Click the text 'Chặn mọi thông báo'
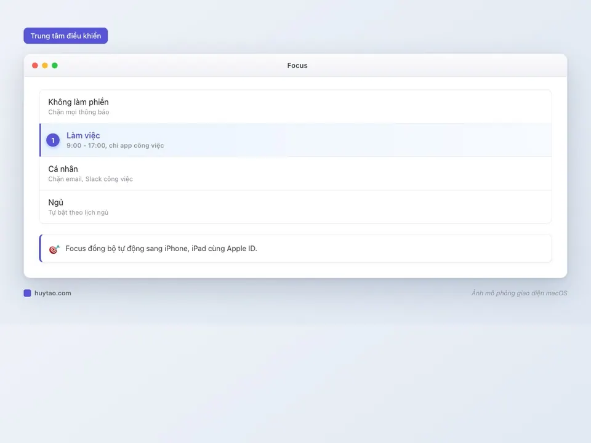 (x=79, y=112)
